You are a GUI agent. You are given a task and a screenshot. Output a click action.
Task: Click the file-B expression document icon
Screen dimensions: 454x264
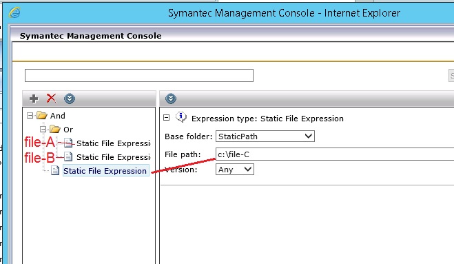point(68,156)
